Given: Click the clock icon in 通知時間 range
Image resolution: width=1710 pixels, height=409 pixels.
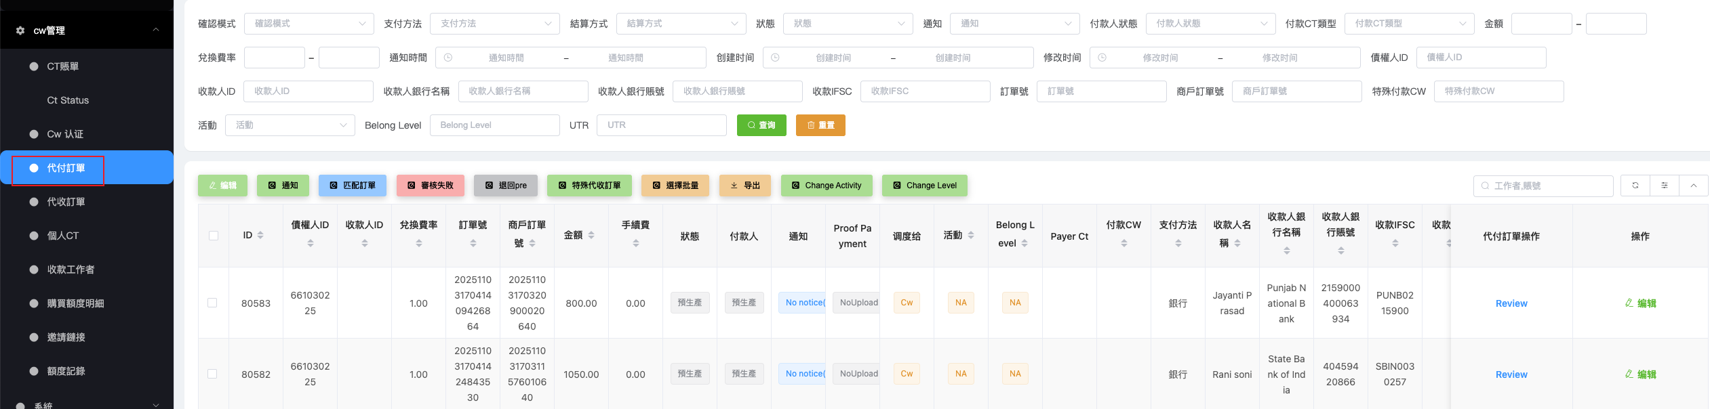Looking at the screenshot, I should 448,58.
